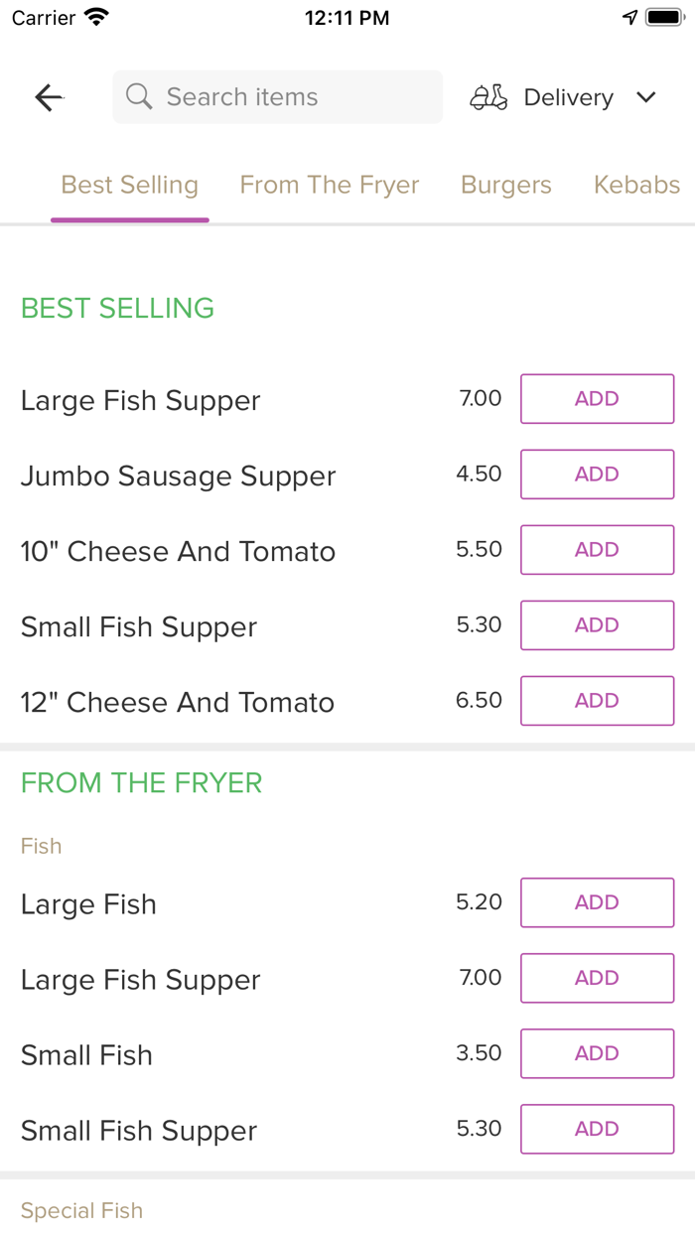The width and height of the screenshot is (695, 1235).
Task: Select the From The Fryer tab
Action: click(329, 185)
